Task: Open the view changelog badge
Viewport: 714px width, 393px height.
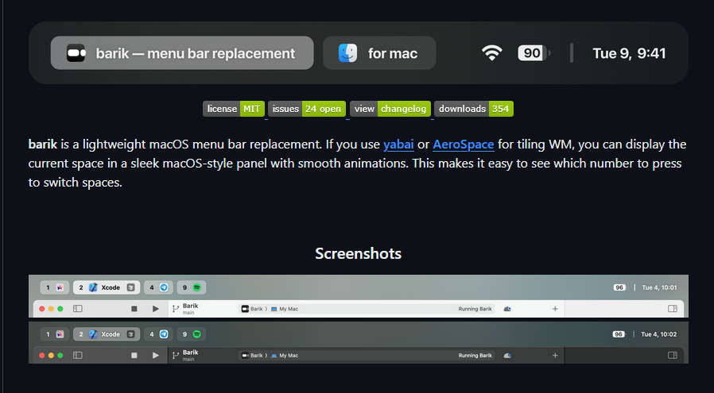Action: (390, 109)
